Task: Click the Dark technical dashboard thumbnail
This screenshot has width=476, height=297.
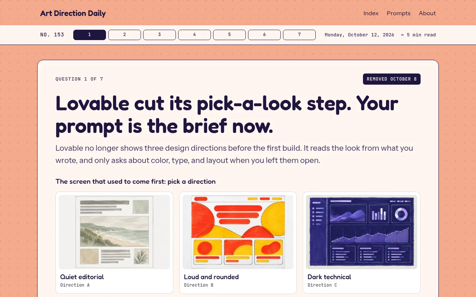Action: pyautogui.click(x=361, y=232)
